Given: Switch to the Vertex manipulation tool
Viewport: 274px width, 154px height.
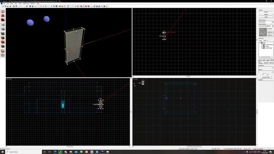Looking at the screenshot, I should click(x=3, y=55).
